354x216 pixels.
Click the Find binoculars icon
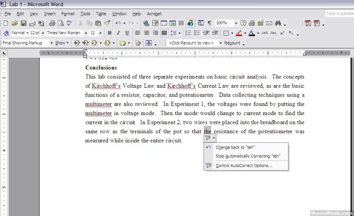278,23
